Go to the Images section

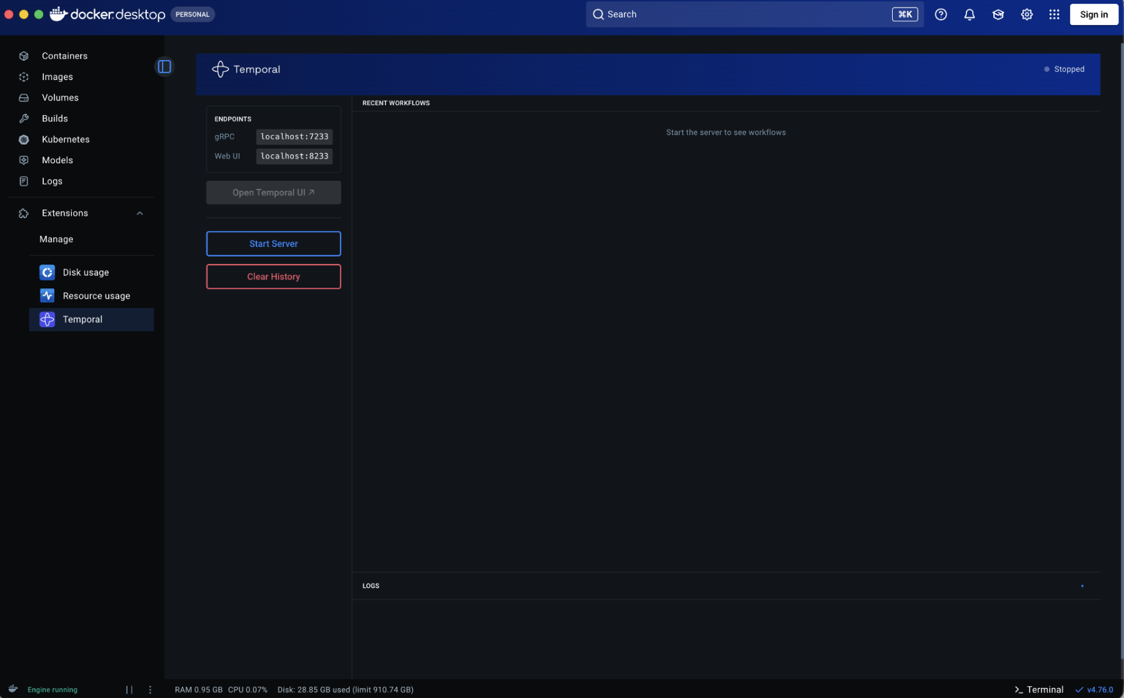(x=58, y=76)
